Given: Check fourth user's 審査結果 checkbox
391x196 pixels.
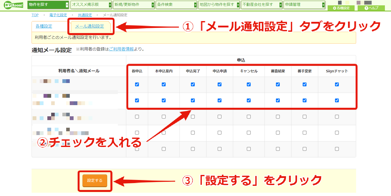Looking at the screenshot, I should pyautogui.click(x=278, y=133).
